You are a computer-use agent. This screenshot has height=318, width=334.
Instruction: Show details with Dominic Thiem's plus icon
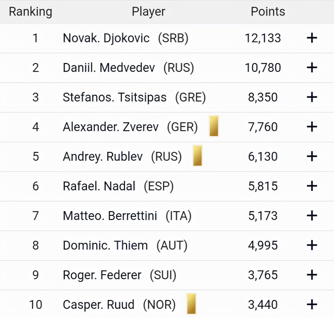tap(312, 245)
